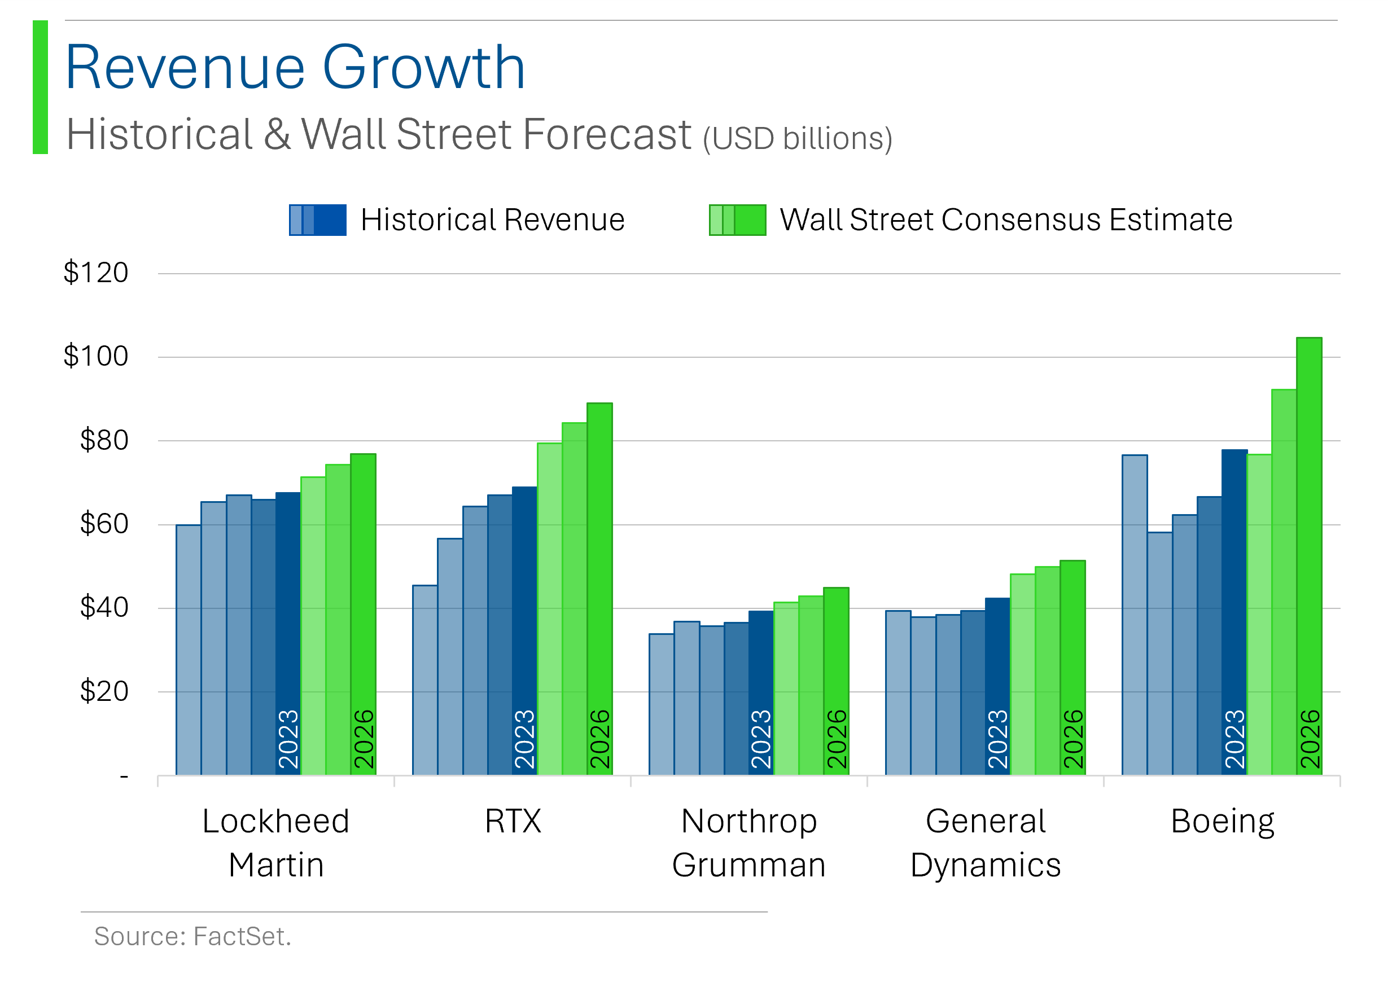
Task: Click the '(USD billions)' unit label
Action: coord(797,139)
